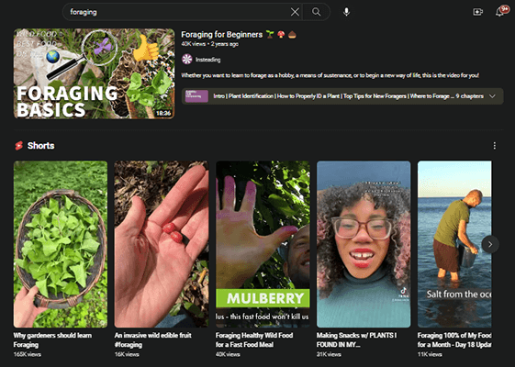The height and width of the screenshot is (367, 515).
Task: Open the MULBERRY Short thumbnail
Action: (x=263, y=244)
